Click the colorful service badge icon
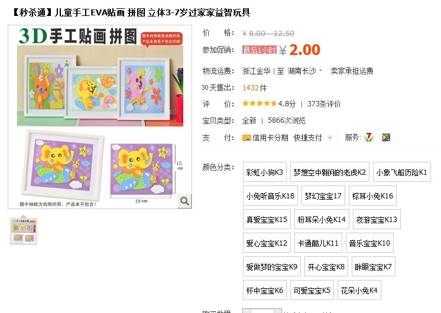The width and height of the screenshot is (441, 313). [x=386, y=138]
